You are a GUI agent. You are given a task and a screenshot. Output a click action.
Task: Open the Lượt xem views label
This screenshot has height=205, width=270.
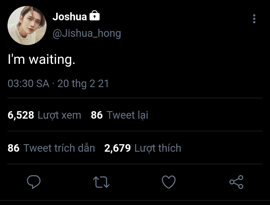point(59,115)
